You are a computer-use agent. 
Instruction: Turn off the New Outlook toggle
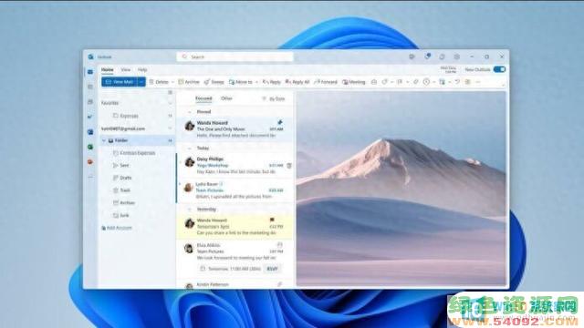point(499,69)
